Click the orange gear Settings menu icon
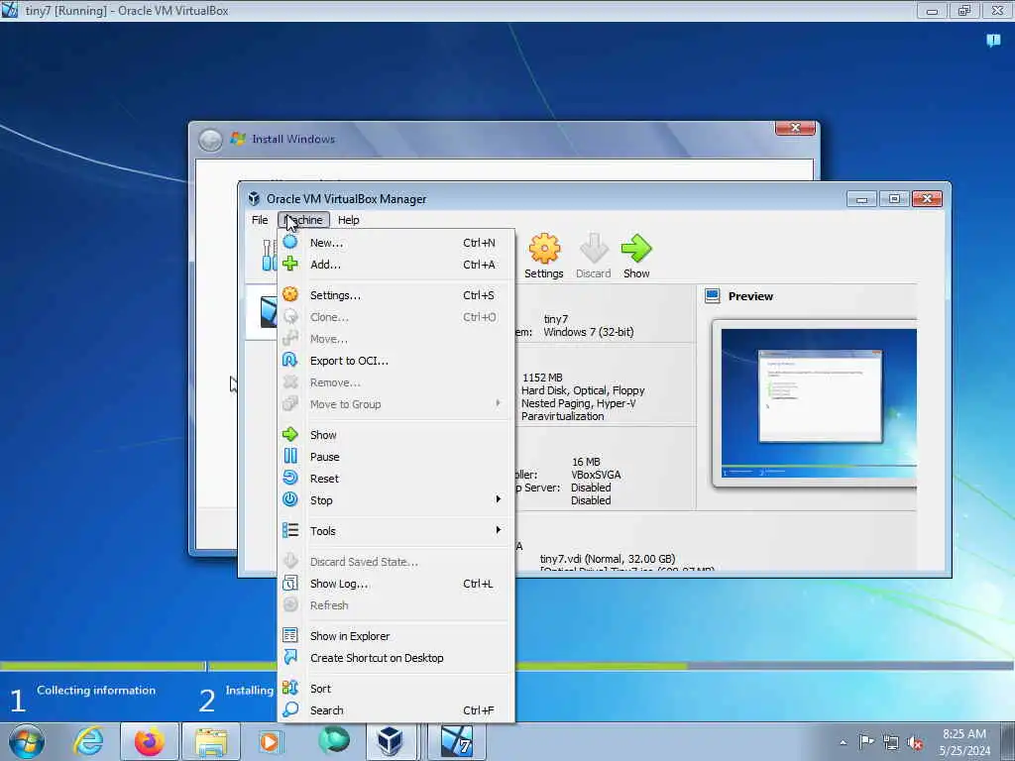The height and width of the screenshot is (761, 1015). 290,294
